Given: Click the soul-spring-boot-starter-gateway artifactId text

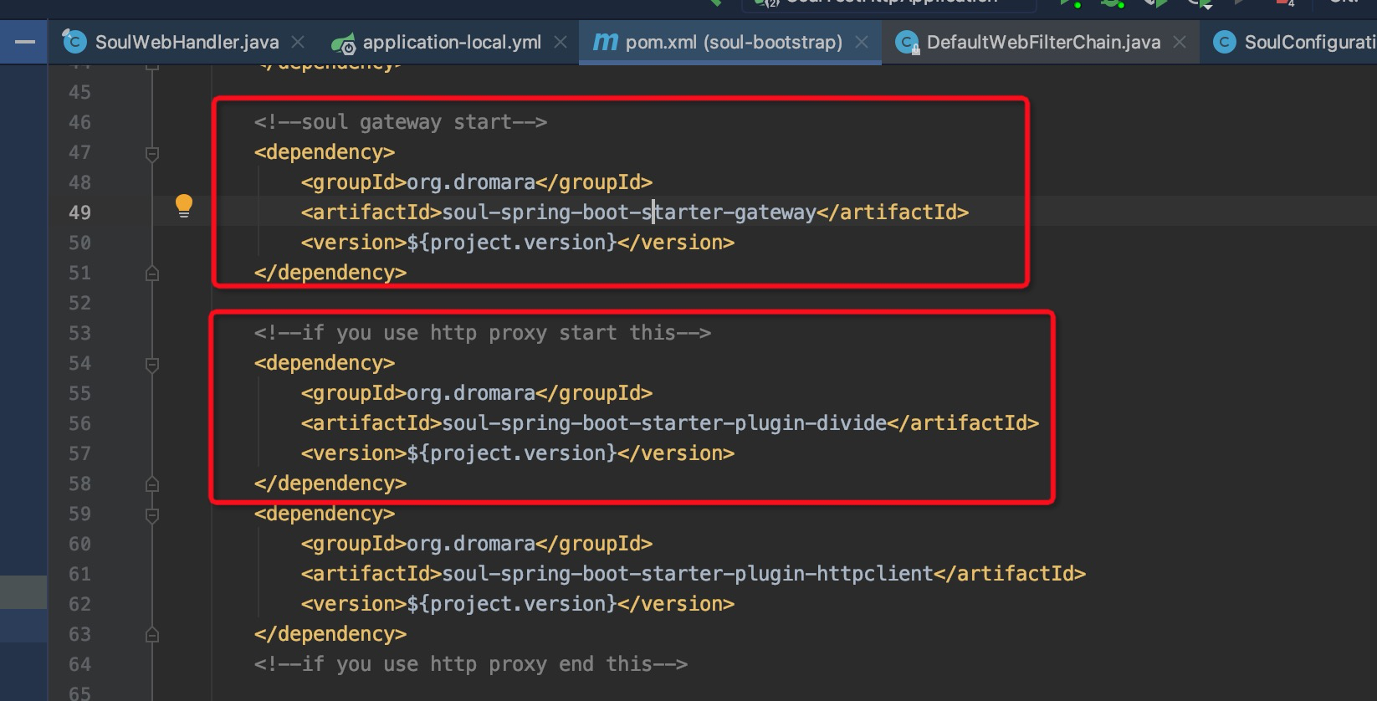Looking at the screenshot, I should pyautogui.click(x=629, y=212).
